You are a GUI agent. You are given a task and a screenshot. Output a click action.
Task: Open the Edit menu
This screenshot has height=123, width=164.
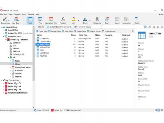pos(6,14)
